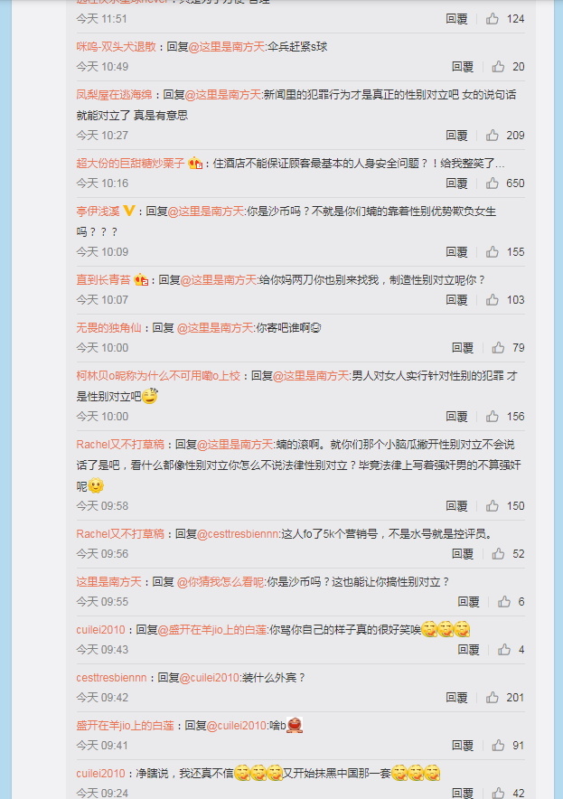The image size is (563, 799).
Task: Open user profile 凤梨屋在逃海绵
Action: tap(114, 95)
